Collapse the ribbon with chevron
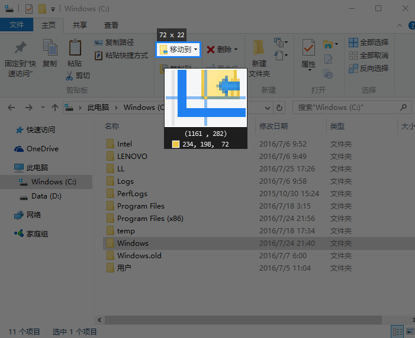Image resolution: width=415 pixels, height=338 pixels. pos(400,25)
